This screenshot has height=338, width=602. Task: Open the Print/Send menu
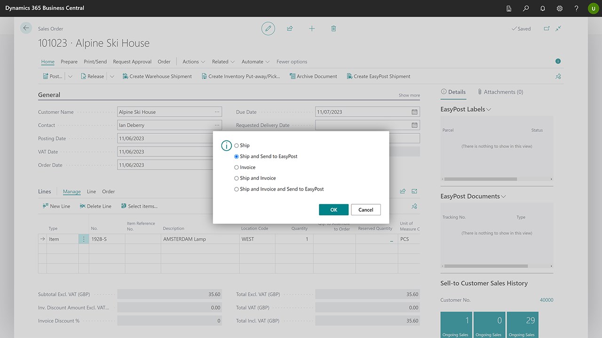click(95, 61)
